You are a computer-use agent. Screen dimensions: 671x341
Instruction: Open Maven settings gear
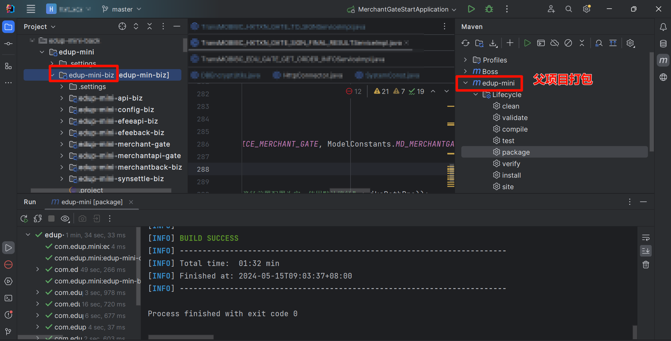tap(630, 43)
